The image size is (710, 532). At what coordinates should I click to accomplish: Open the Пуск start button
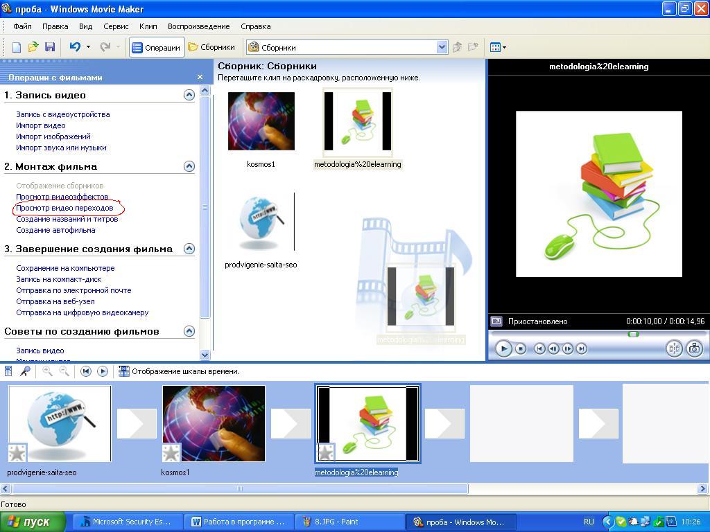point(33,522)
